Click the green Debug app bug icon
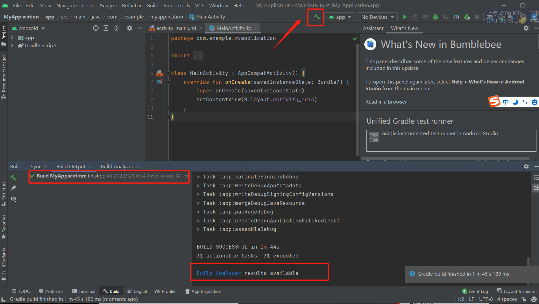This screenshot has height=304, width=539. coord(436,17)
